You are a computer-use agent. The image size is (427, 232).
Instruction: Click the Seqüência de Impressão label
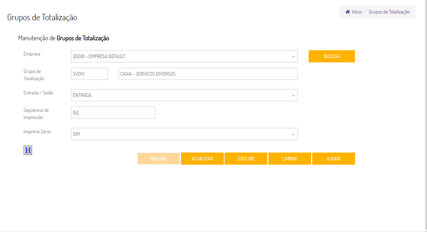[x=36, y=114]
